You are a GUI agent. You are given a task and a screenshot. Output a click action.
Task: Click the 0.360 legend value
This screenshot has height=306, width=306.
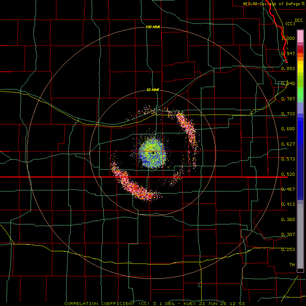tap(288, 220)
